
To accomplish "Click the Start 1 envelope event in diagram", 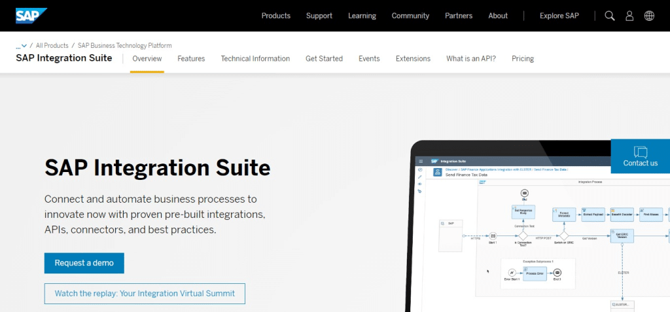I will (x=493, y=235).
